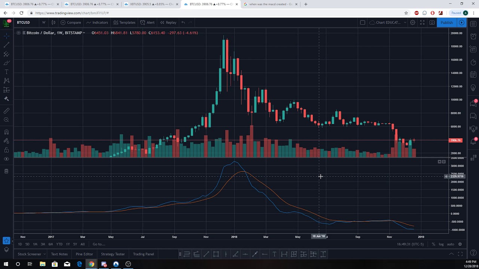Viewport: 479px width, 269px height.
Task: Open the ideas lightbulb icon on right sidebar
Action: pos(473,88)
